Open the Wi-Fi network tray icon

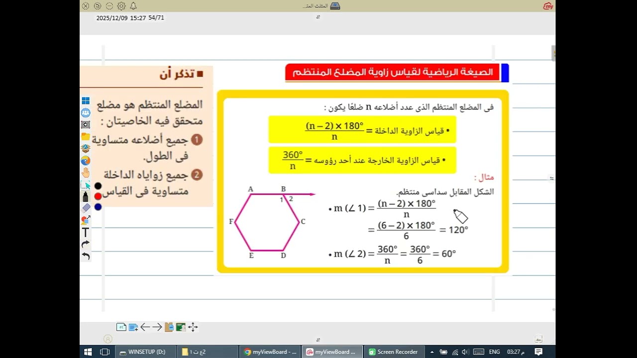454,352
